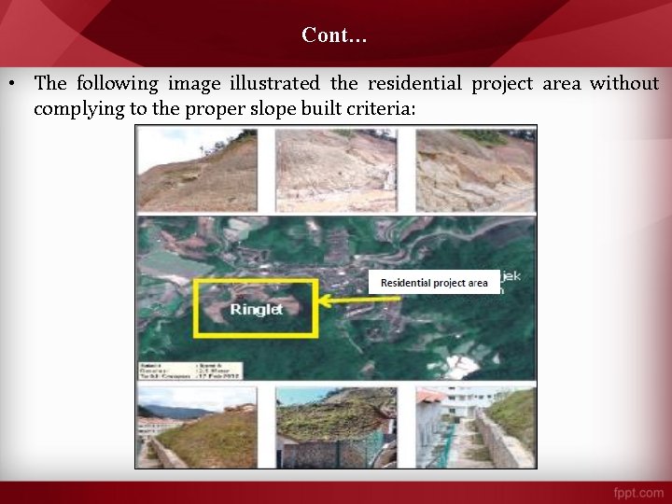
Task: Open the cut rock slope photo with vegetation on top
Action: 476,170
